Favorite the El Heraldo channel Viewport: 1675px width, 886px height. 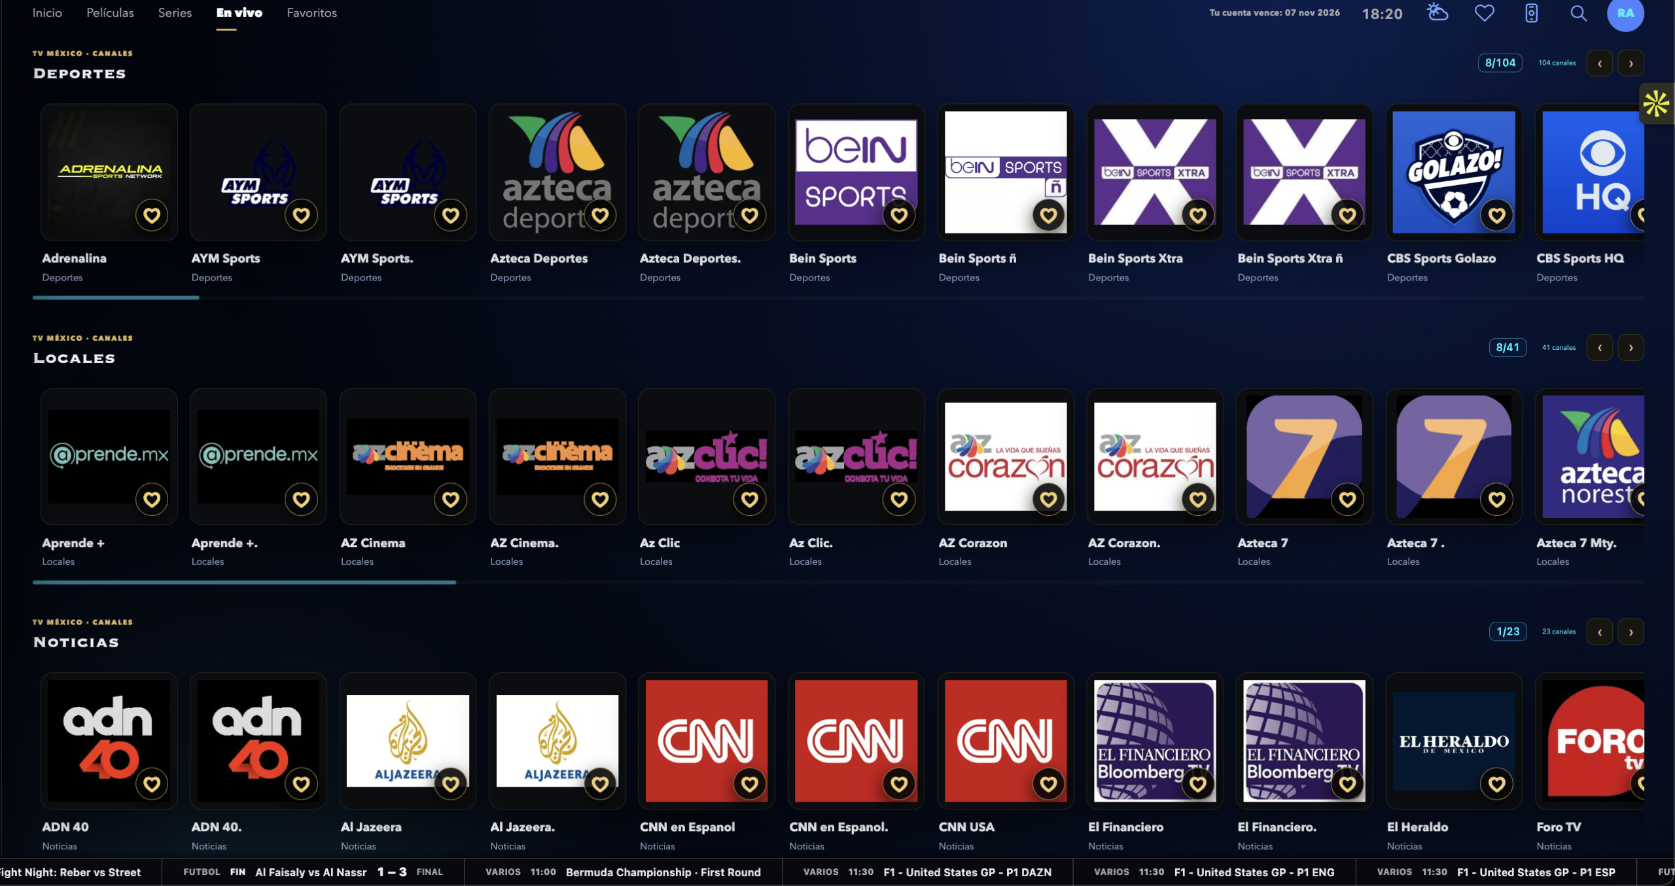coord(1496,784)
